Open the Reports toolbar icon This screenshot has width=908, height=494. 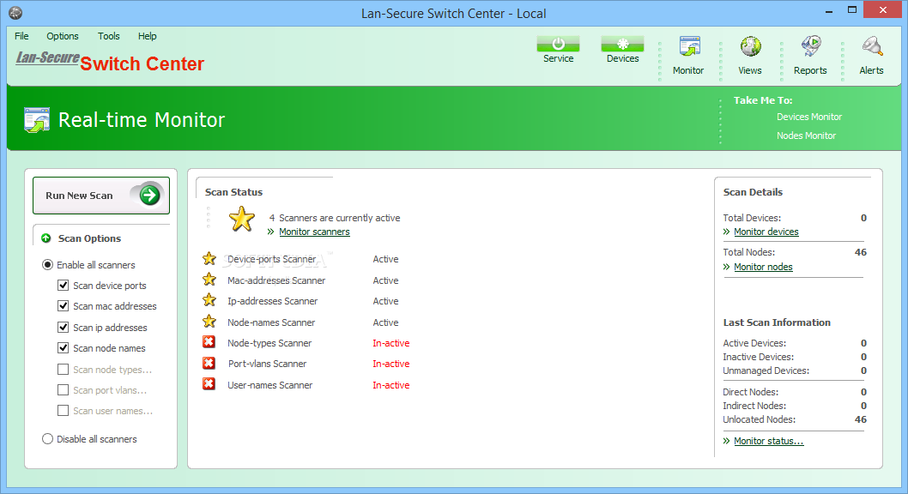pos(811,47)
